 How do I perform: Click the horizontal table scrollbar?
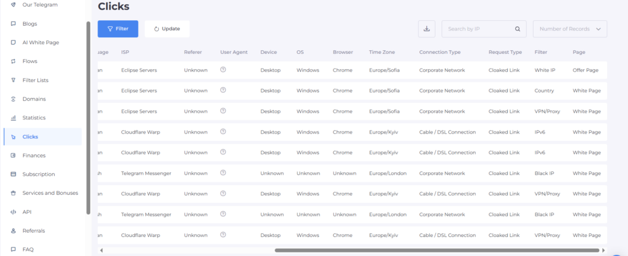coord(435,250)
